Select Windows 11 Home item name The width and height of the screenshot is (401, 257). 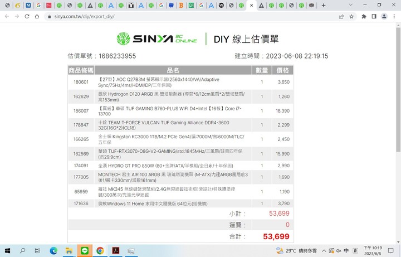click(x=153, y=203)
